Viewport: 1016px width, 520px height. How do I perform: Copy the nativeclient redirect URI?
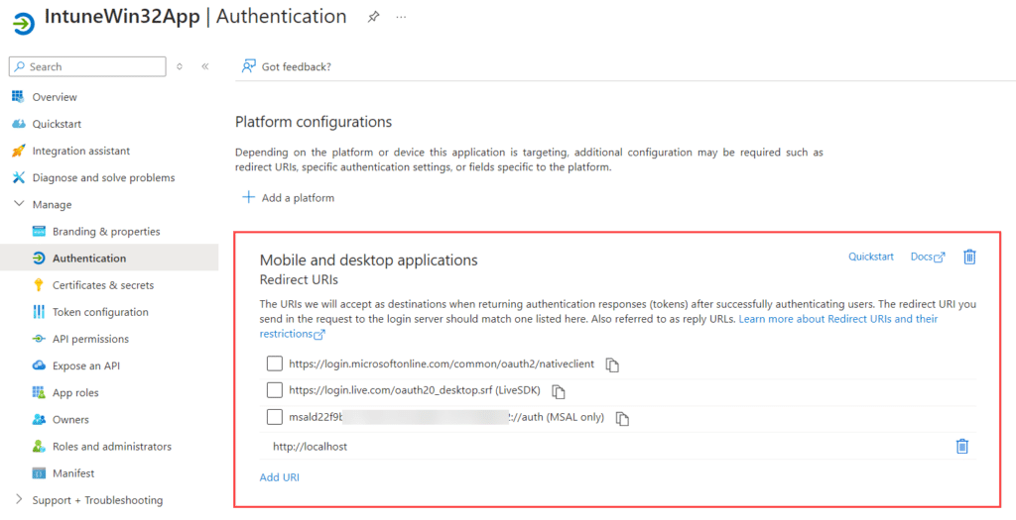[612, 364]
